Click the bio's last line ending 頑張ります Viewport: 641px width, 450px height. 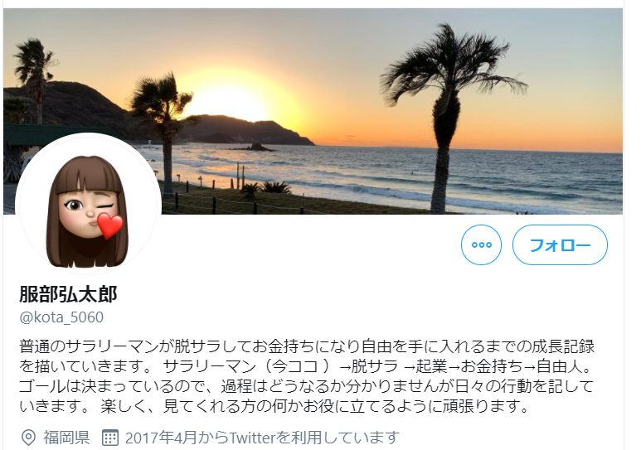274,406
